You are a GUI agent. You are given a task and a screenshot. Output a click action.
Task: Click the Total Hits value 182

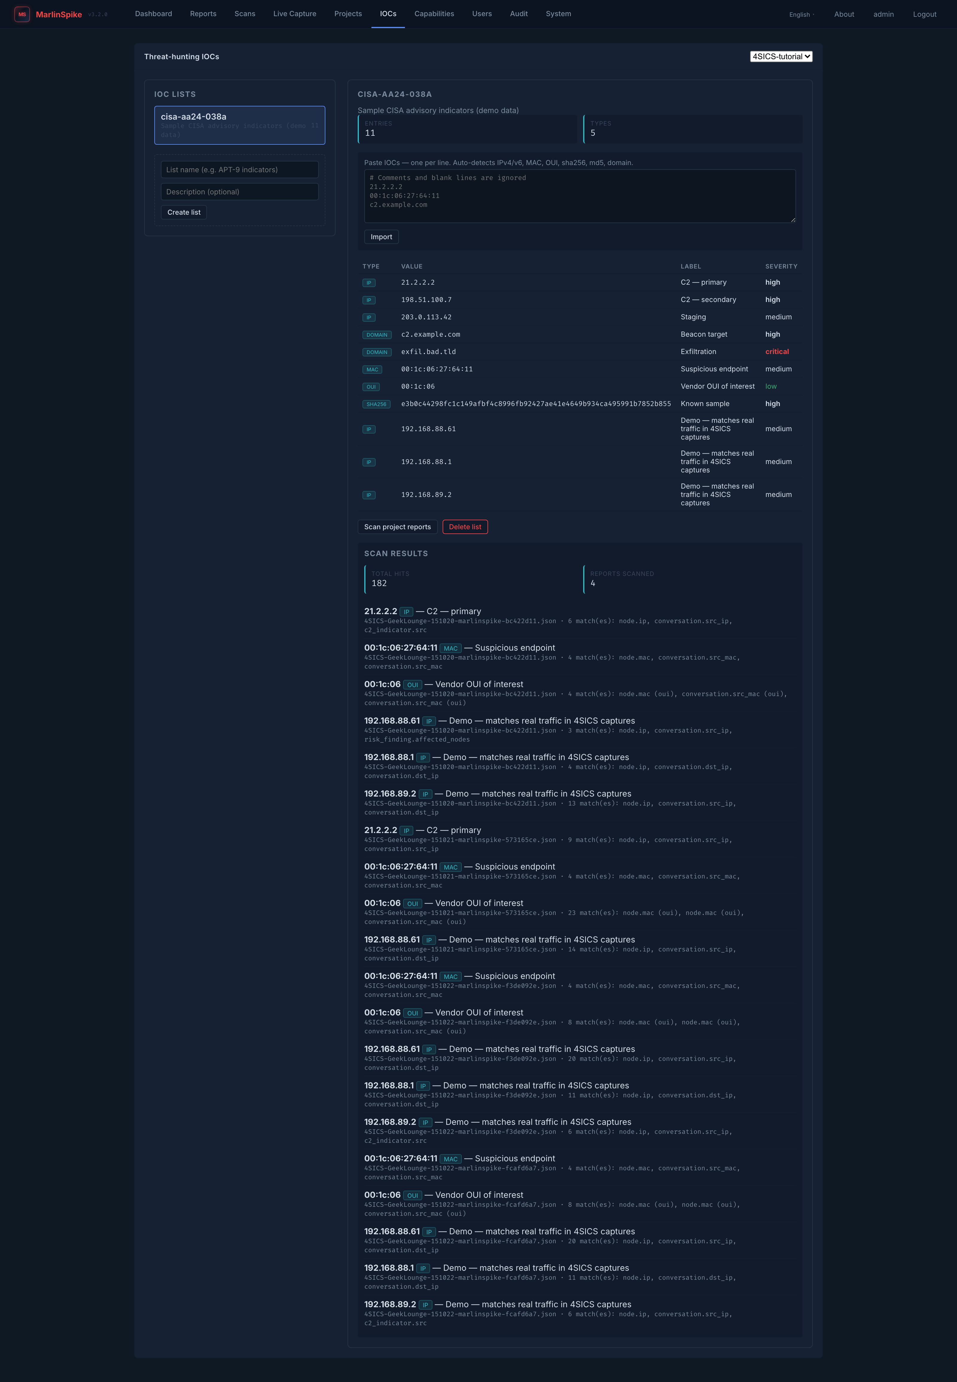pyautogui.click(x=379, y=583)
